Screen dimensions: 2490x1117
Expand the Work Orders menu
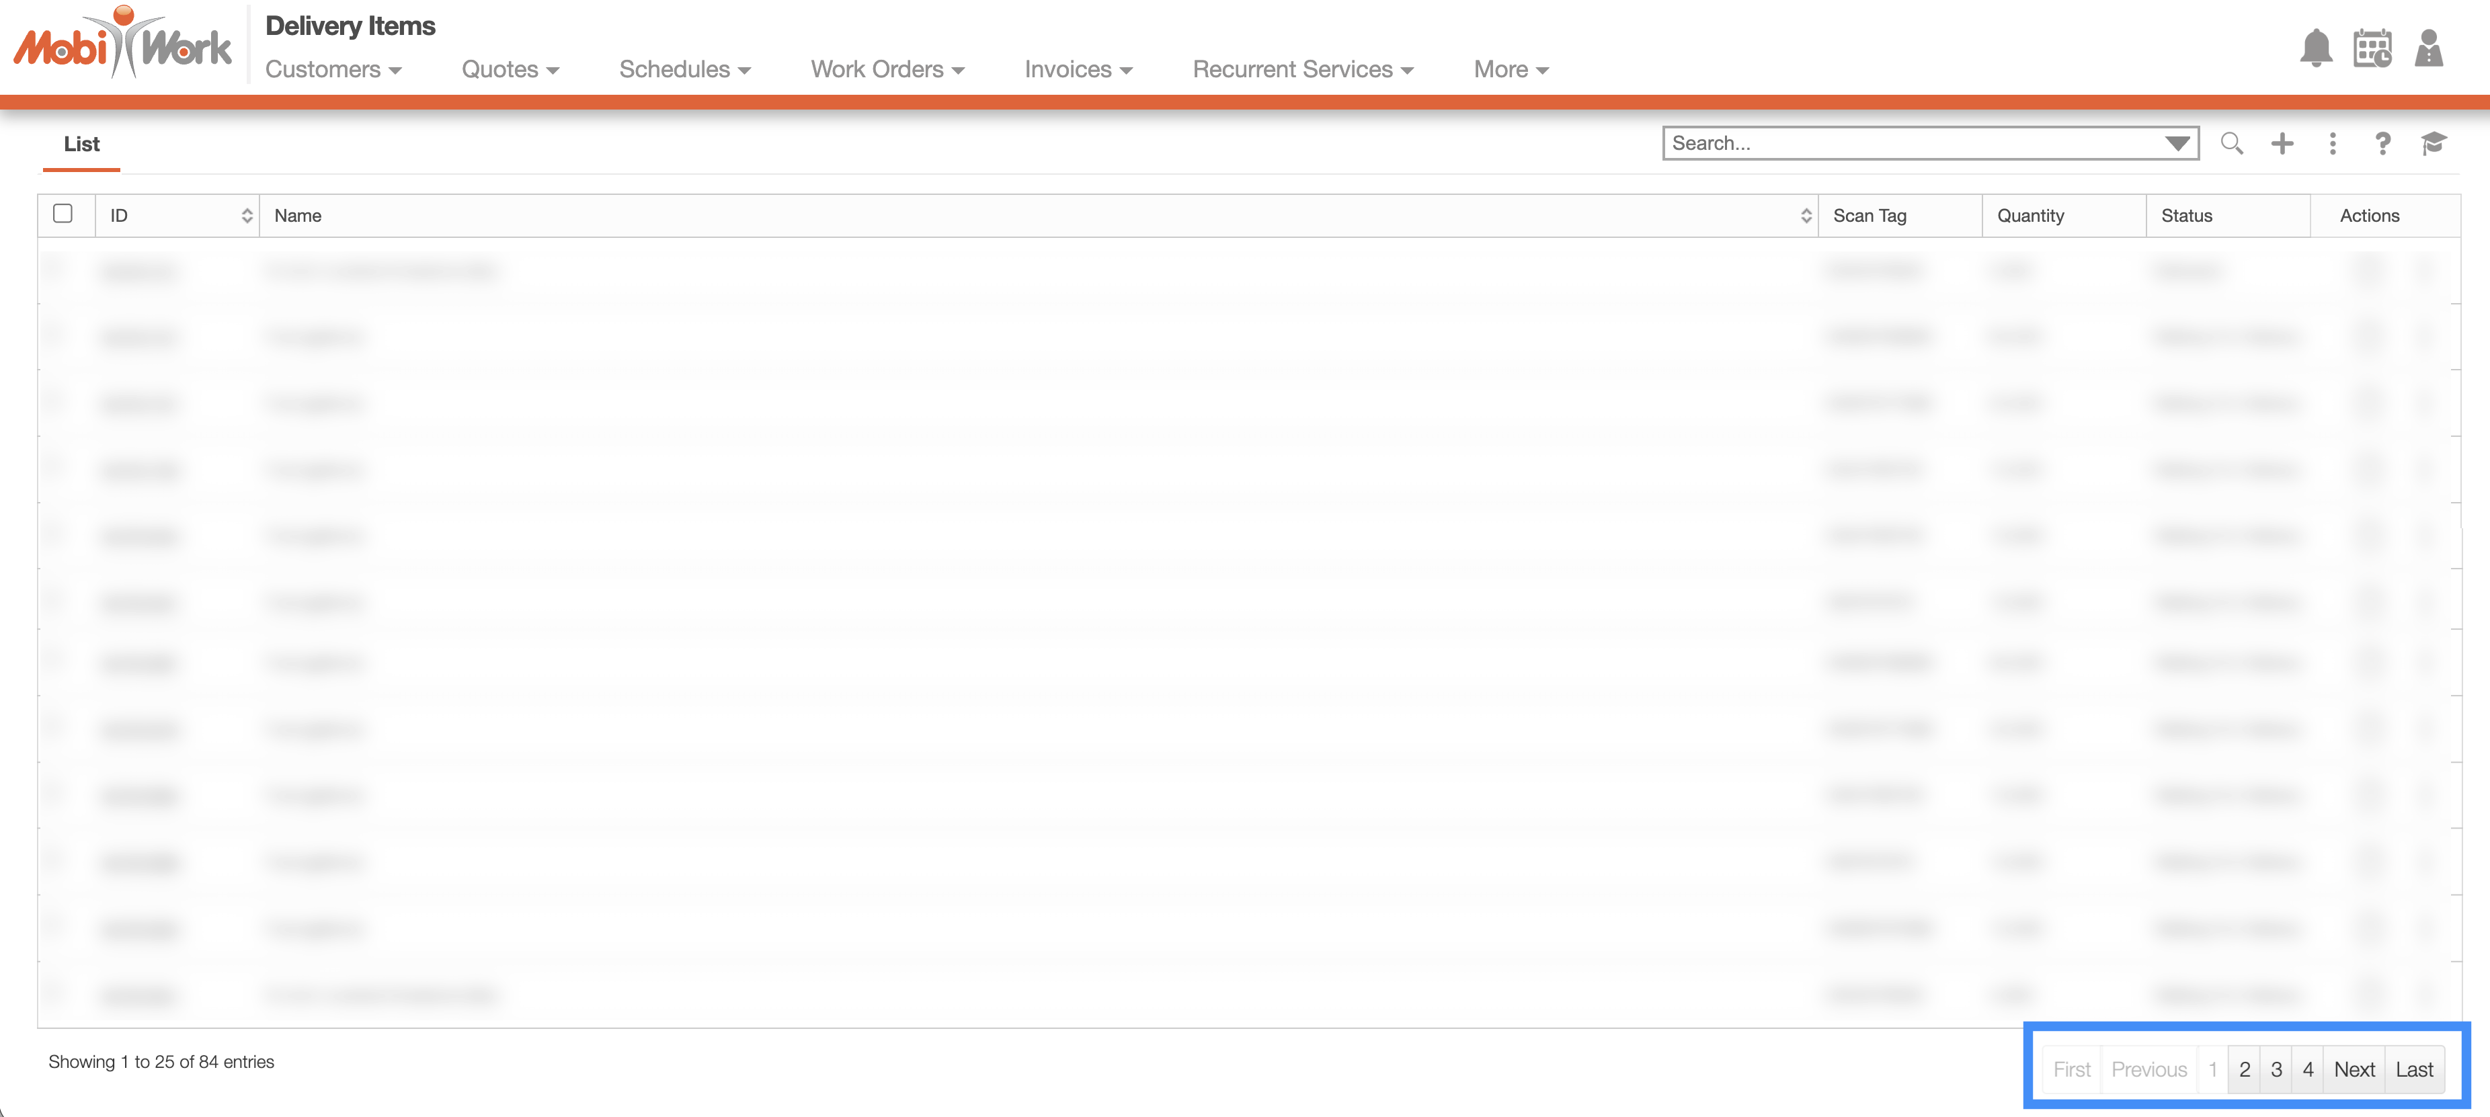(887, 70)
